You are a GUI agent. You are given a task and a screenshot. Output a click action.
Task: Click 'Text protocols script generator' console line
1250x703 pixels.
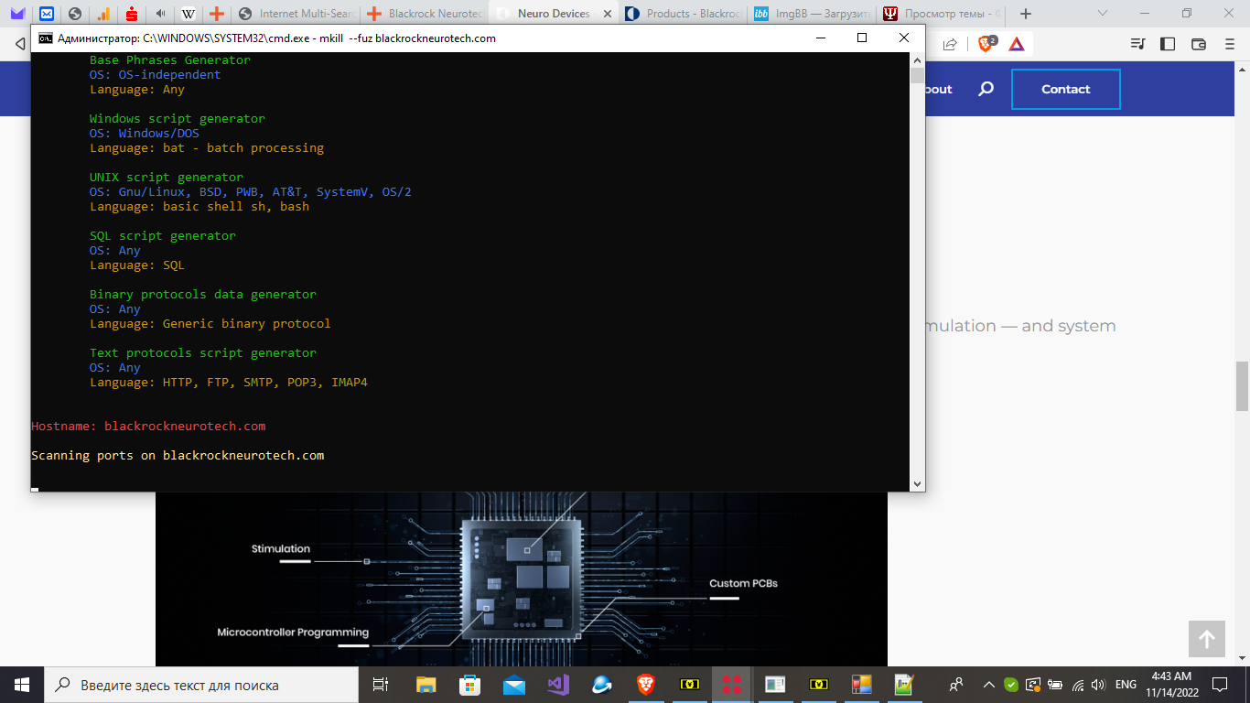[x=203, y=353]
